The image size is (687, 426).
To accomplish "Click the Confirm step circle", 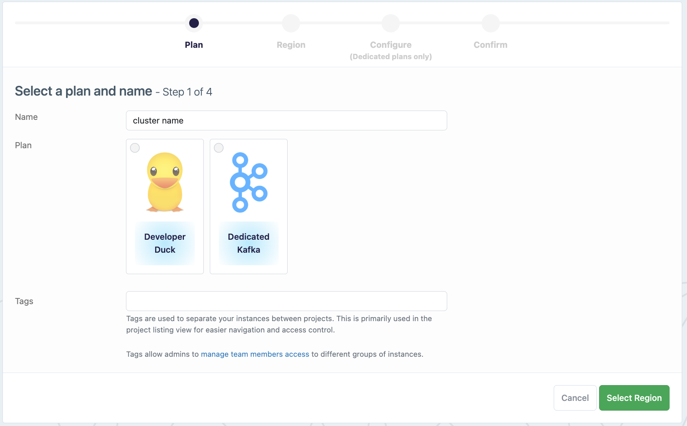I will 491,23.
